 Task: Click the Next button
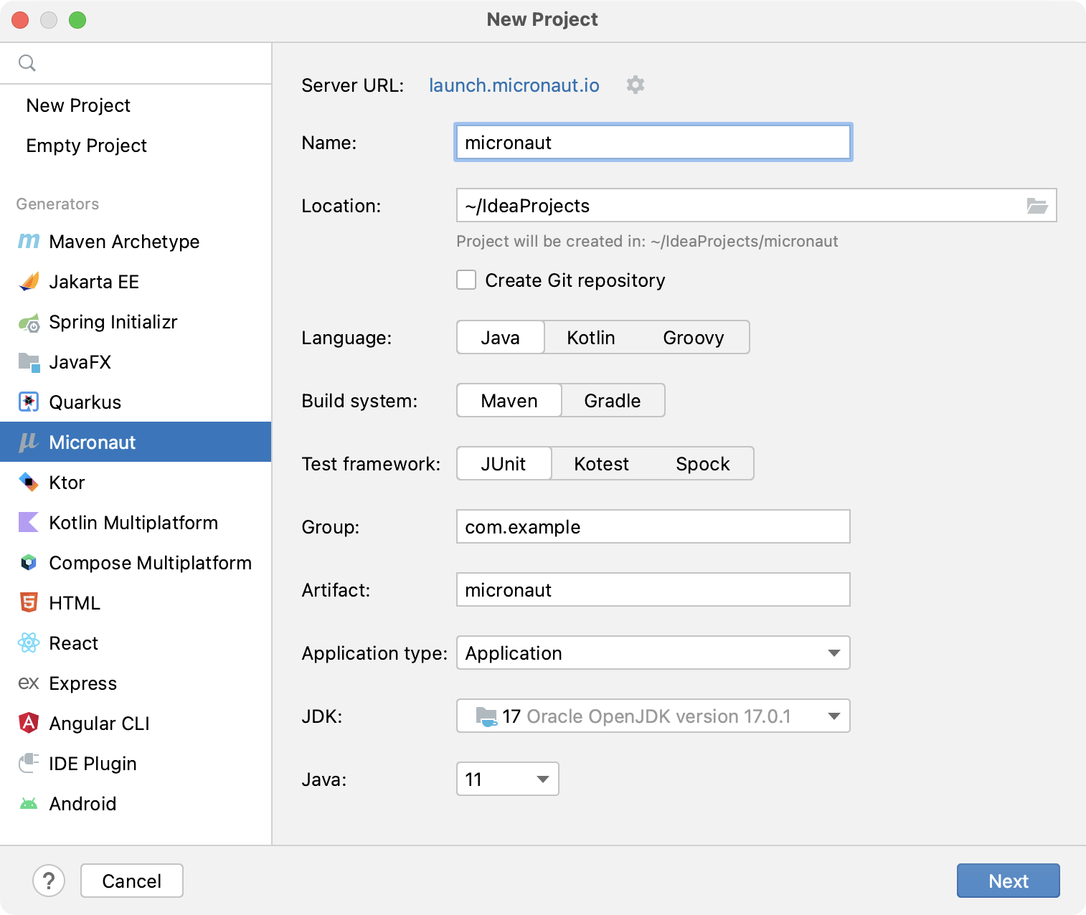click(x=1009, y=881)
